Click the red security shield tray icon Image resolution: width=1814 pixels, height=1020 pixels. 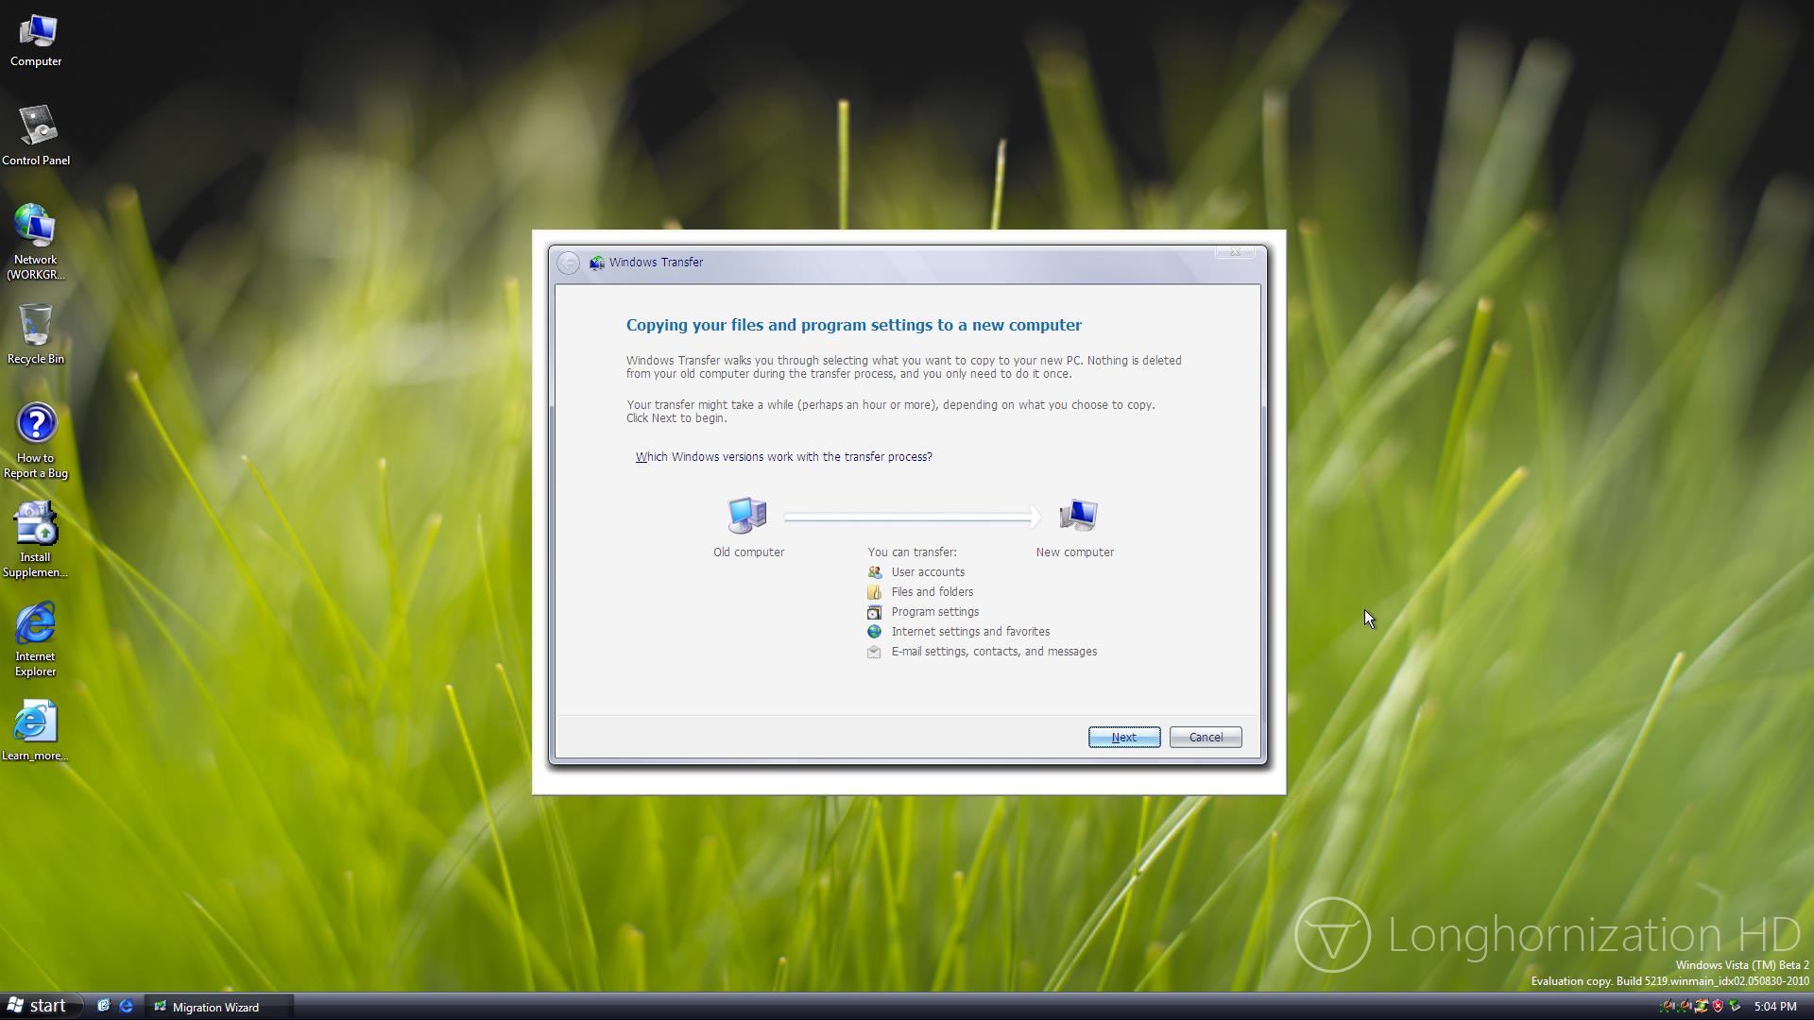[x=1718, y=1007]
